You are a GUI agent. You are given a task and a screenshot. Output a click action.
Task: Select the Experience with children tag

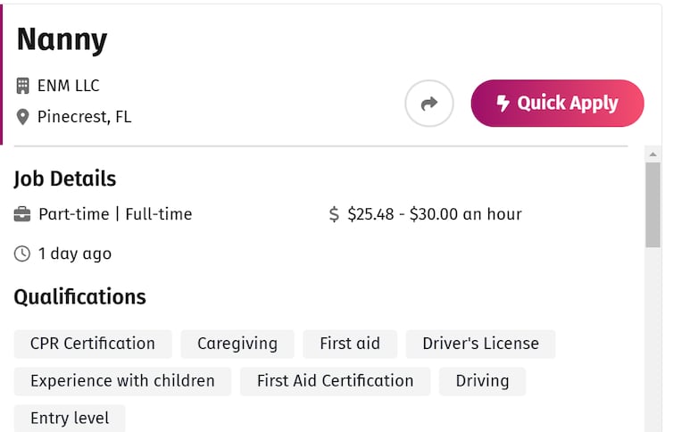click(122, 381)
